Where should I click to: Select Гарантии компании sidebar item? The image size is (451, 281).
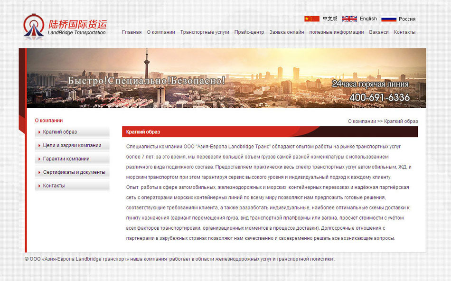[72, 159]
